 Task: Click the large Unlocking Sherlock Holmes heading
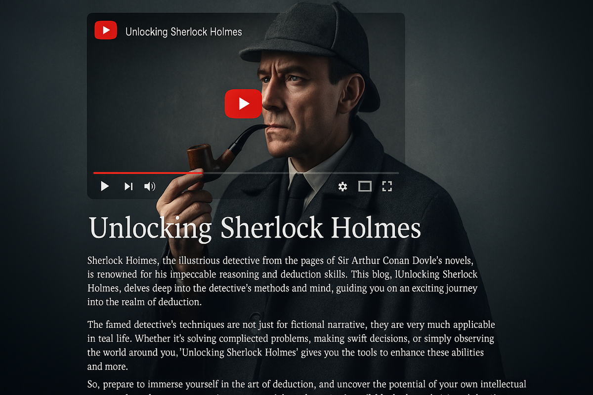255,228
